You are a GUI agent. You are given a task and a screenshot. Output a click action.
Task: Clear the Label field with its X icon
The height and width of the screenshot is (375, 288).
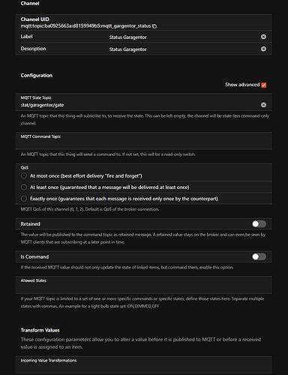263,37
